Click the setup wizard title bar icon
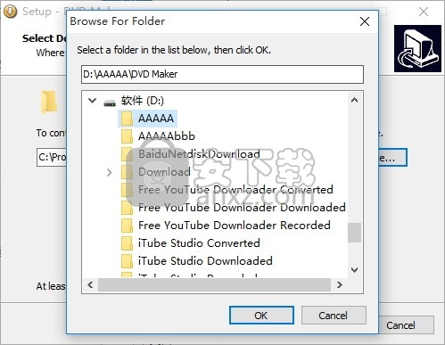Screen dimensions: 445x345 click(10, 12)
